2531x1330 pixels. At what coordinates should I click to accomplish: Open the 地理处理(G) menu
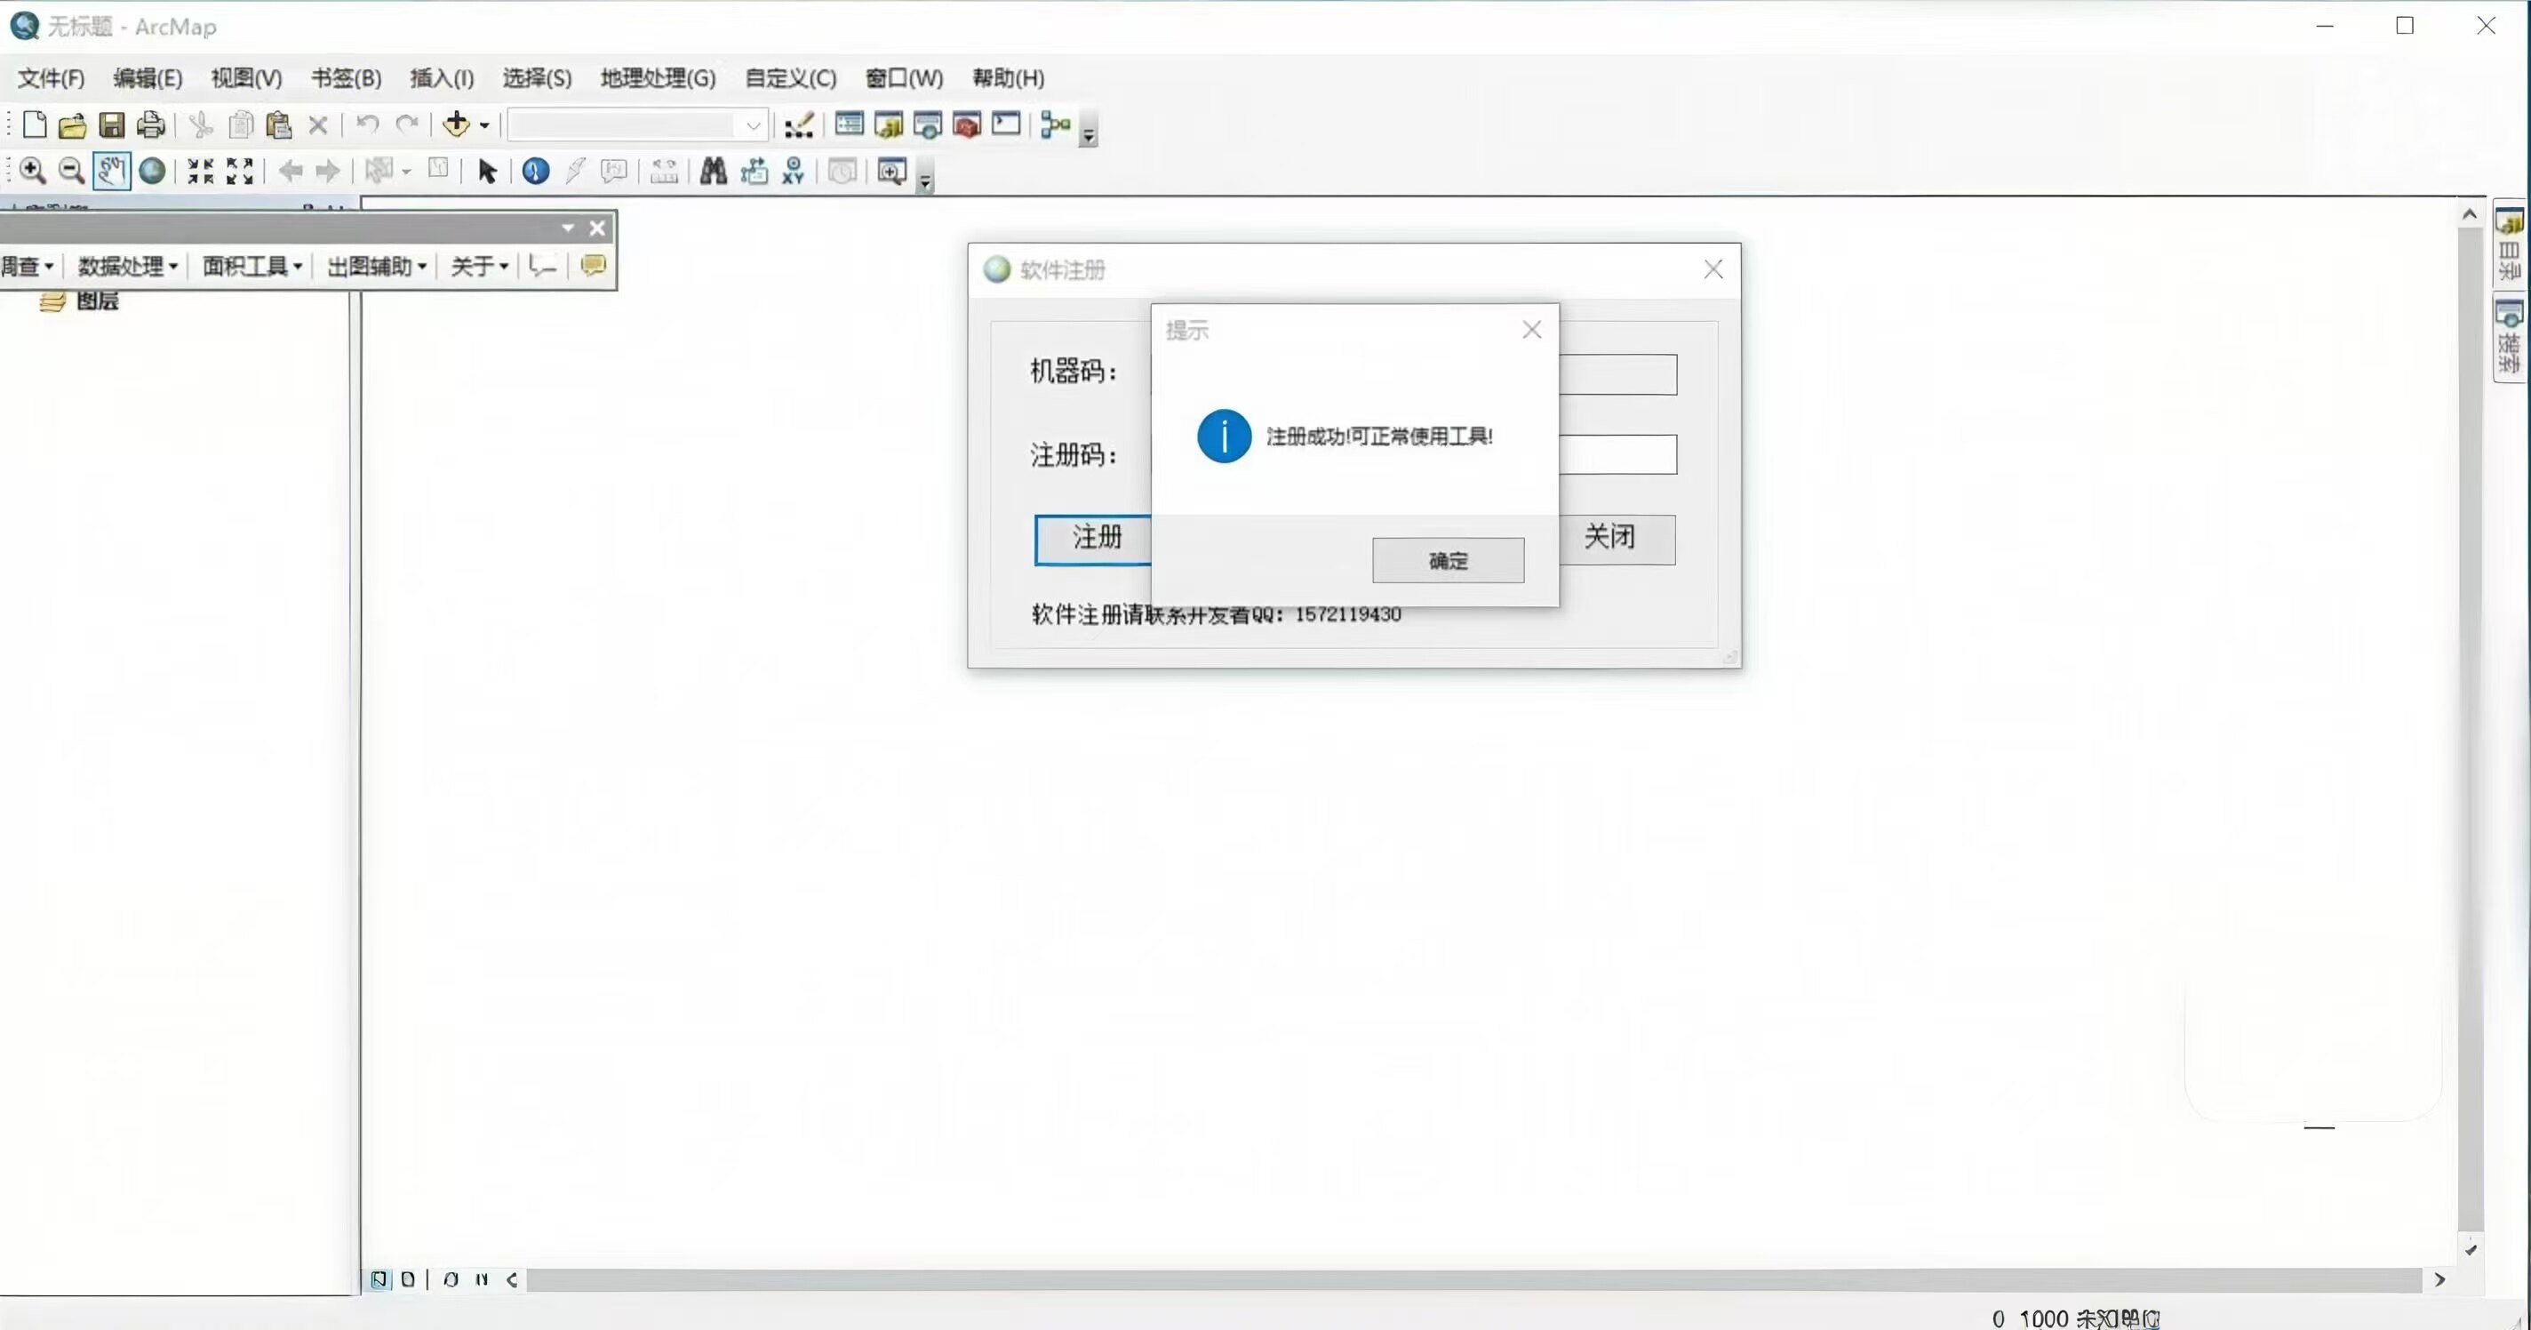click(x=659, y=77)
